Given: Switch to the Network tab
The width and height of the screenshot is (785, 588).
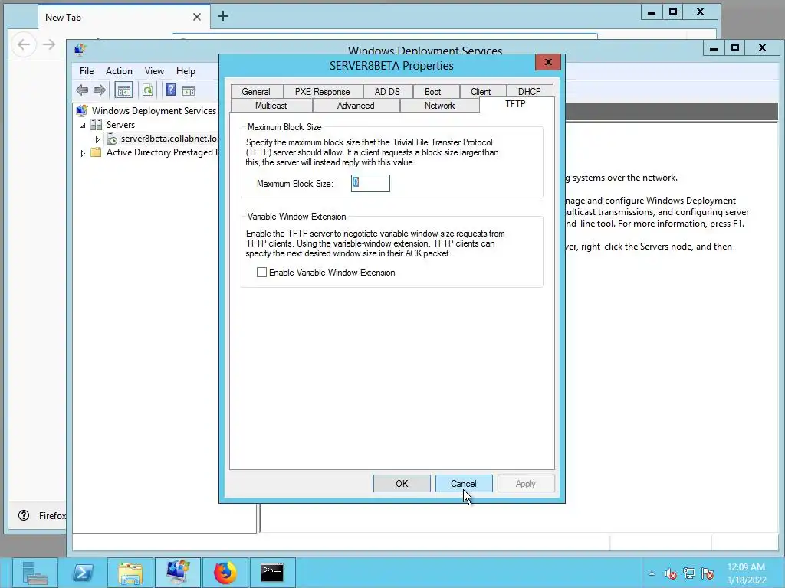Looking at the screenshot, I should (439, 106).
